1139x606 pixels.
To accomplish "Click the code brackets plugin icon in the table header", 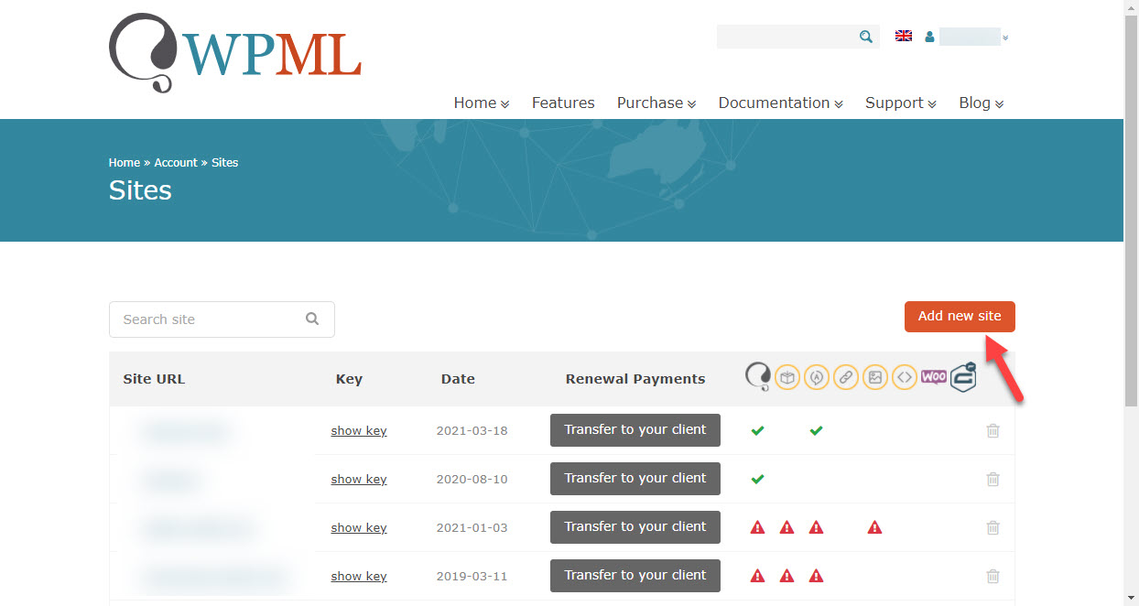I will coord(905,376).
